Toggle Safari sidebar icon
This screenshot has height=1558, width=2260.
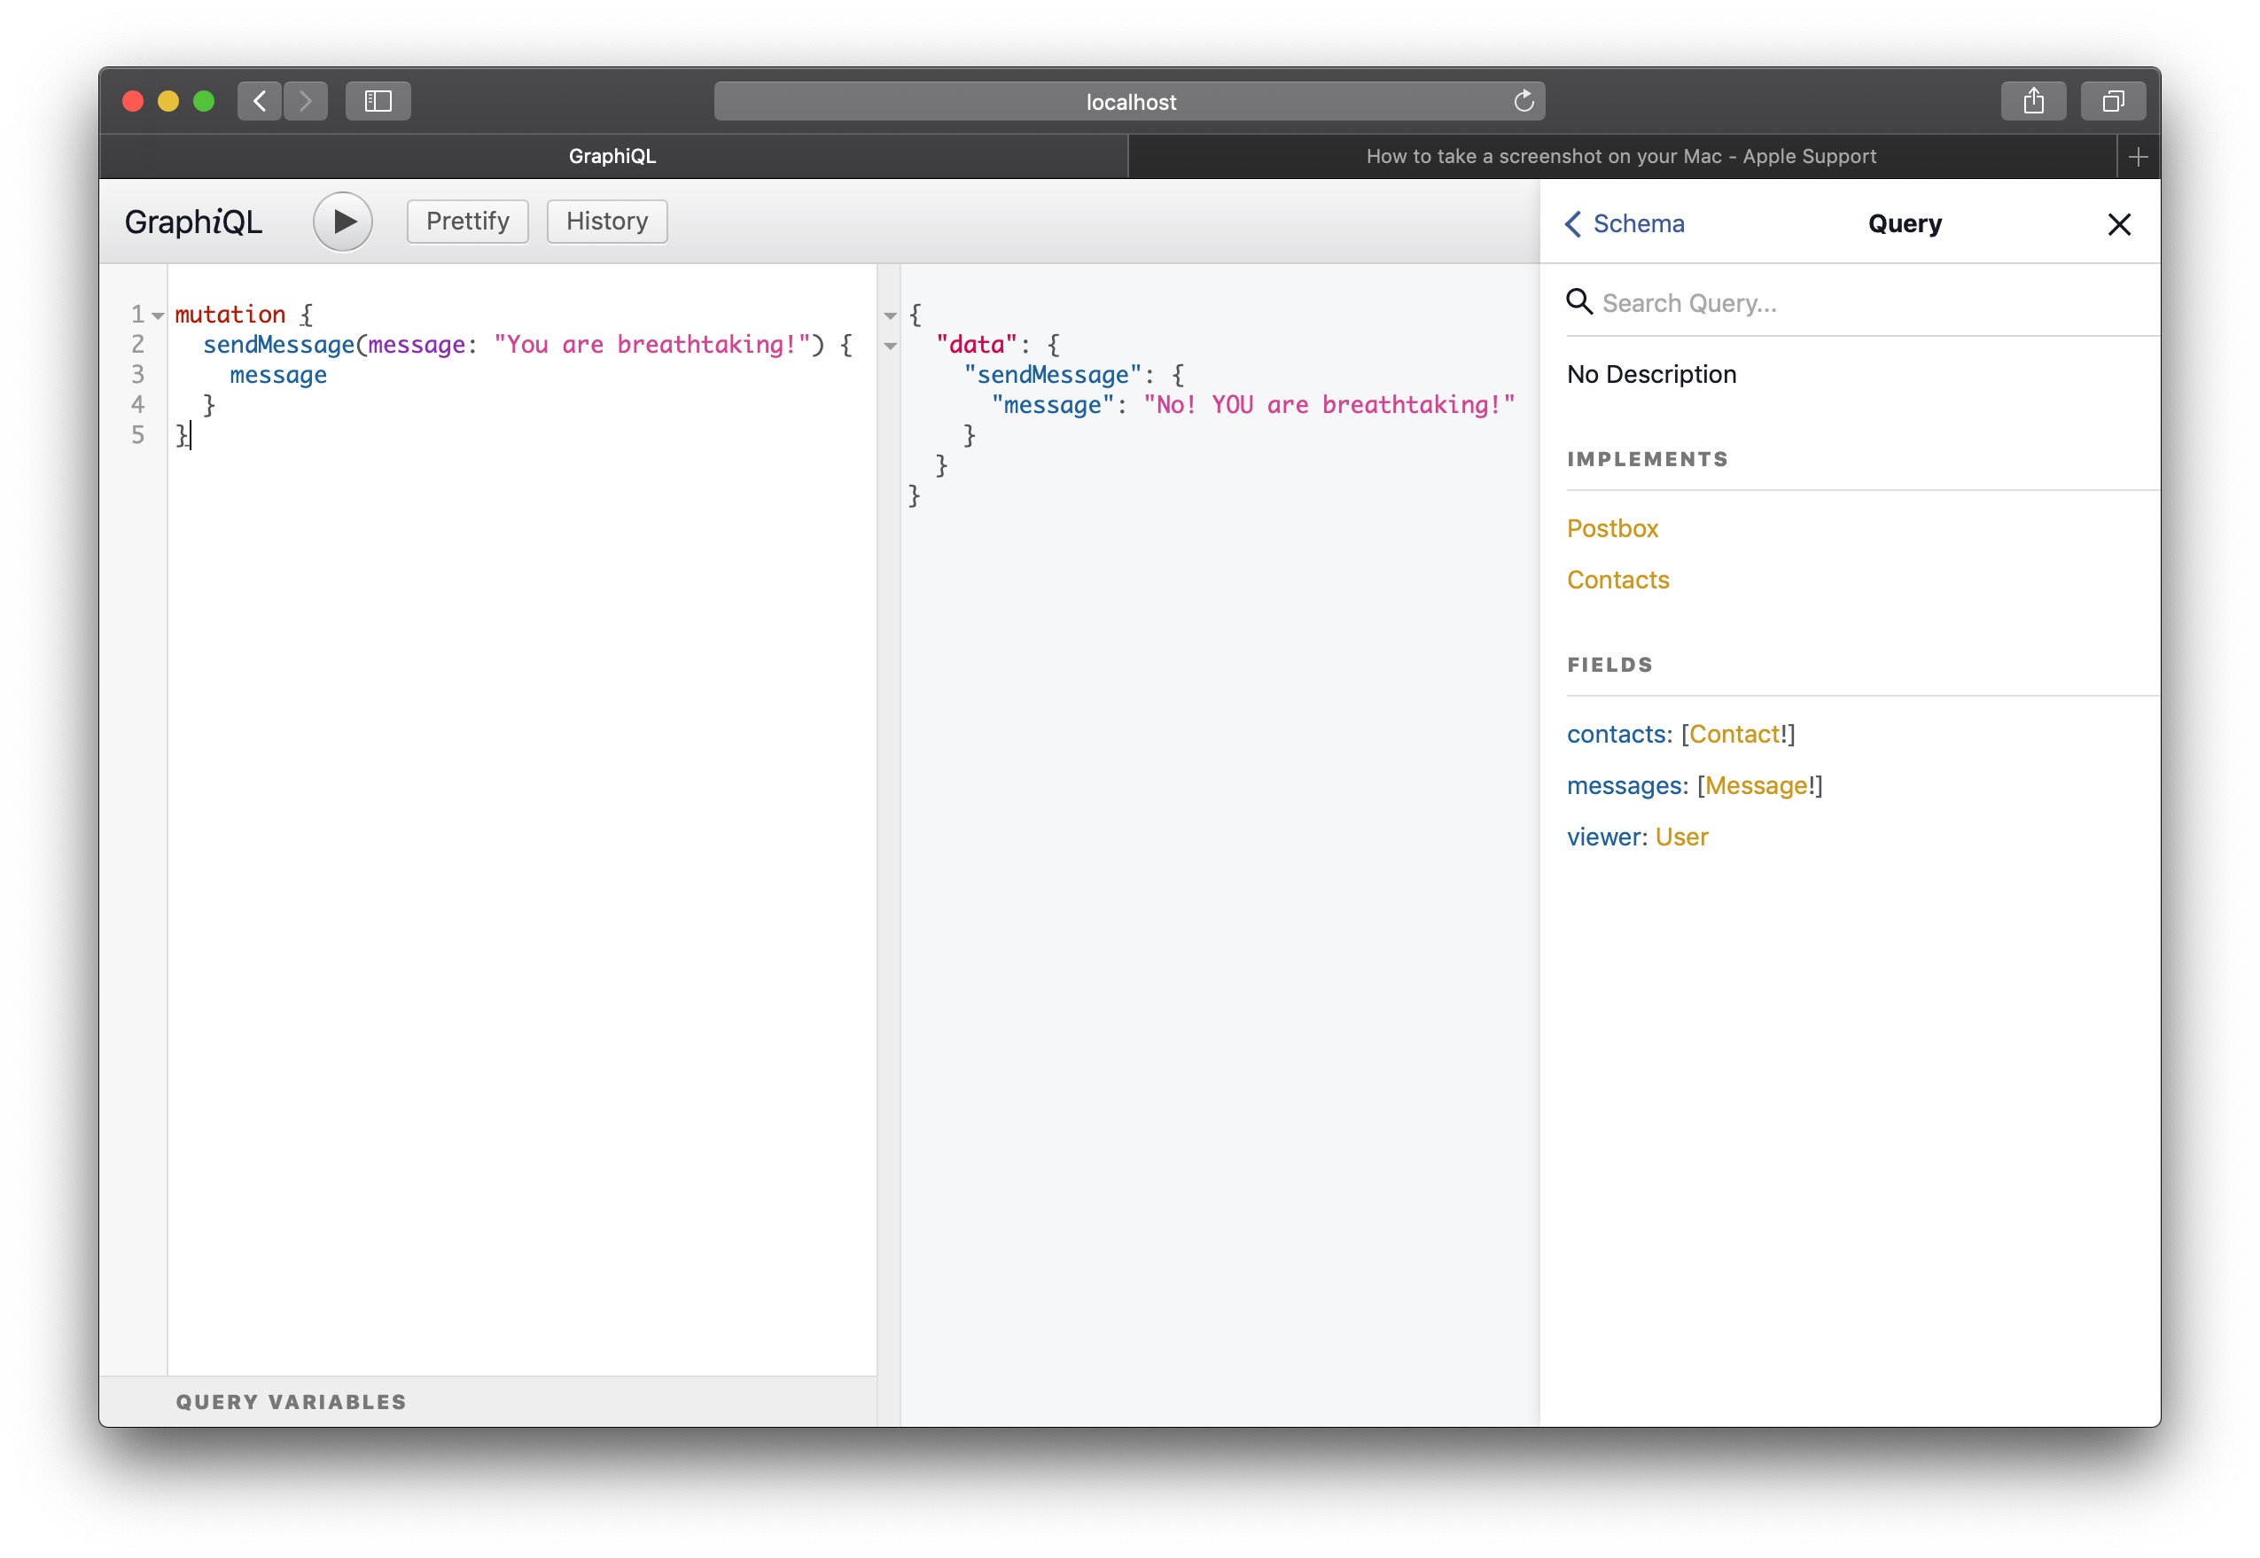coord(378,100)
